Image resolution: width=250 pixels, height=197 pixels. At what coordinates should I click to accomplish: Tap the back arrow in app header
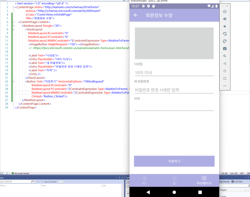point(136,15)
